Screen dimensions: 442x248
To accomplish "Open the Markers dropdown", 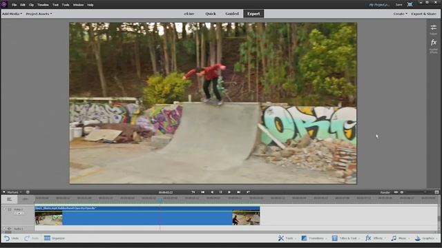I will 14,192.
